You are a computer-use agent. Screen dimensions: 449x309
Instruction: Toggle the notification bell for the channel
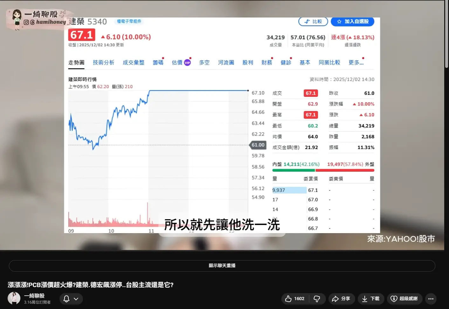point(66,299)
